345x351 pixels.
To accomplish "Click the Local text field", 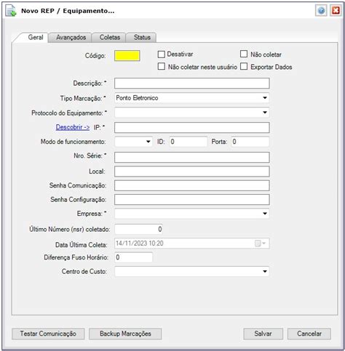I will (192, 172).
